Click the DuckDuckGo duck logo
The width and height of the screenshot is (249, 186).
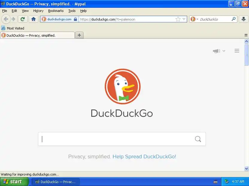tap(123, 86)
